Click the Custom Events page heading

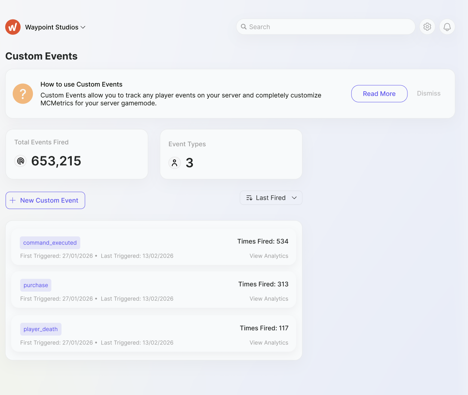(x=41, y=56)
